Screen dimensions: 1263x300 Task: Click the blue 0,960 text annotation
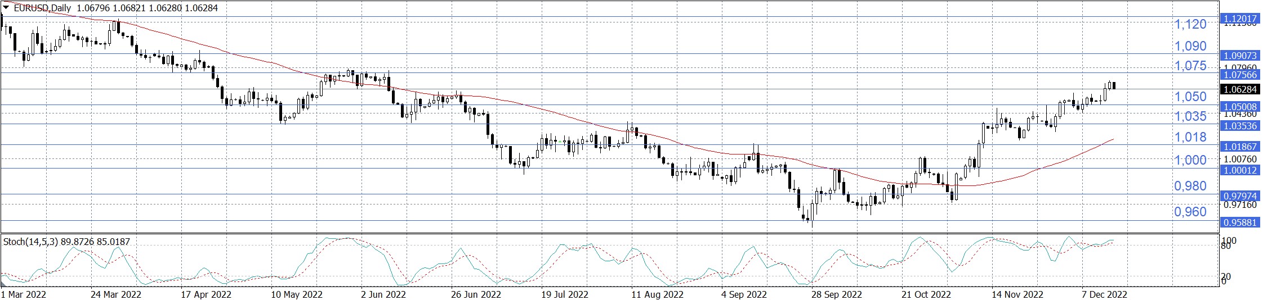point(1190,212)
